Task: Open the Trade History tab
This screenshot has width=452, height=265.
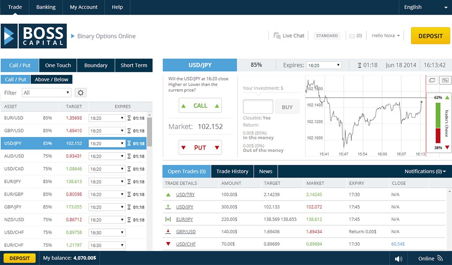Action: [x=232, y=171]
